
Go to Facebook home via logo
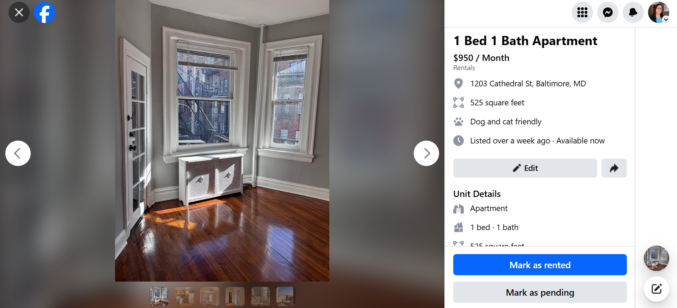click(44, 12)
